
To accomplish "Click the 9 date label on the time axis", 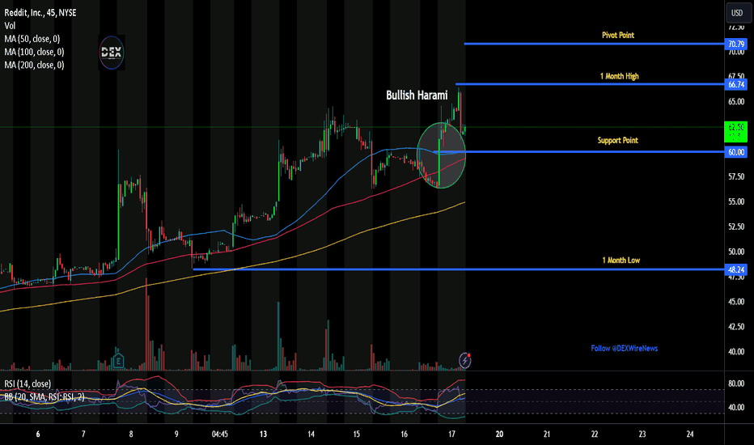I will pyautogui.click(x=176, y=434).
